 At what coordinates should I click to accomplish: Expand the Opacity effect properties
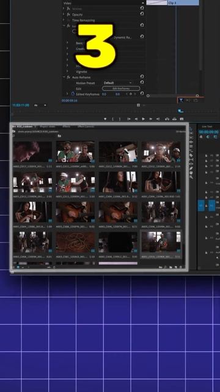pyautogui.click(x=64, y=15)
